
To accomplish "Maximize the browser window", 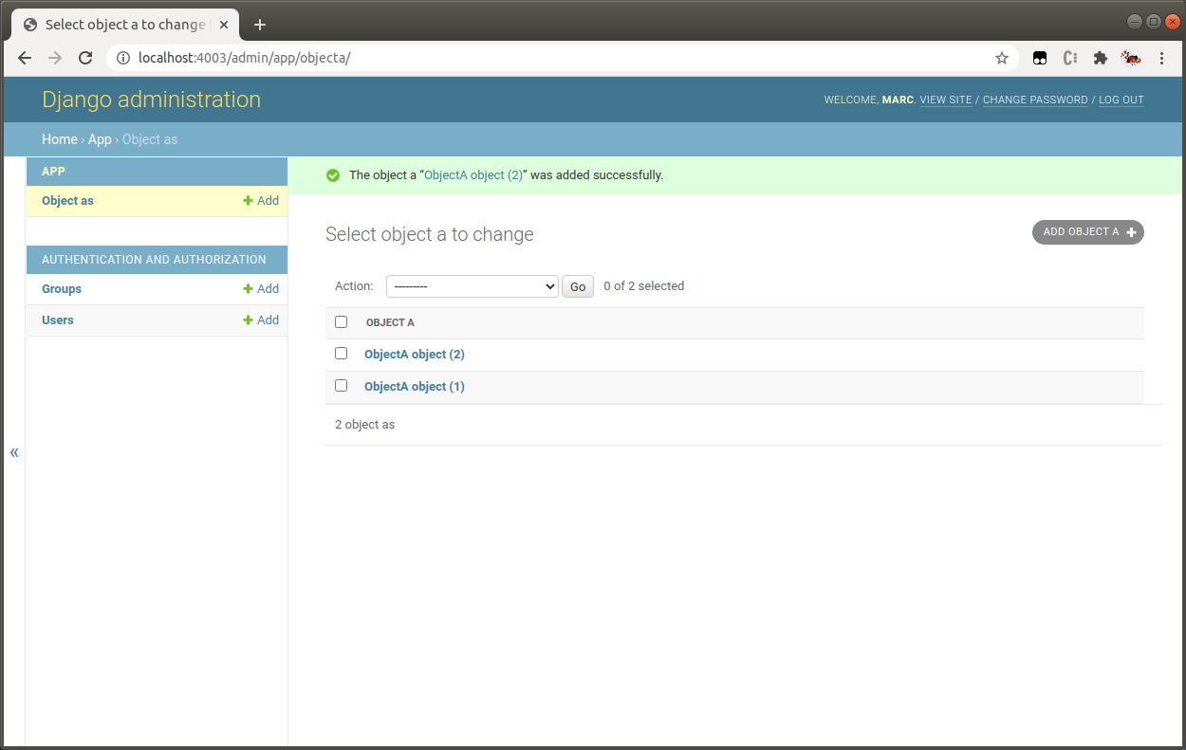I will point(1154,22).
